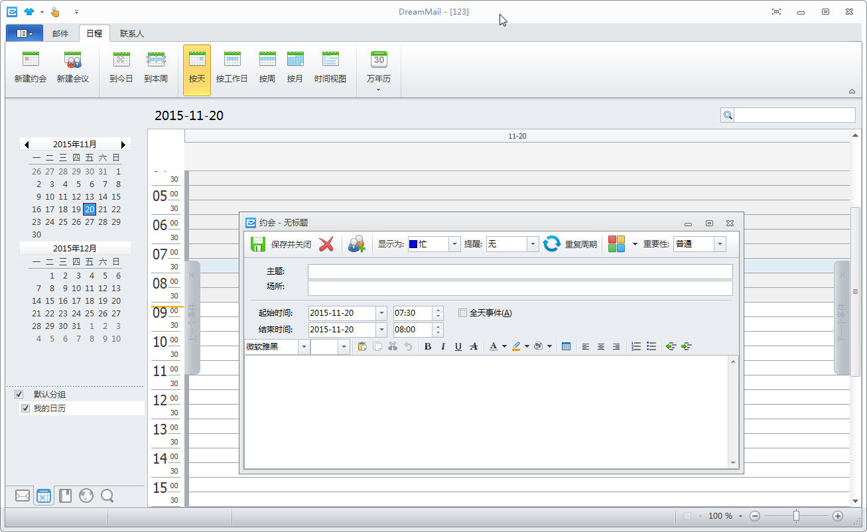Toggle align left
Screen dimensions: 867x532
(x=586, y=346)
